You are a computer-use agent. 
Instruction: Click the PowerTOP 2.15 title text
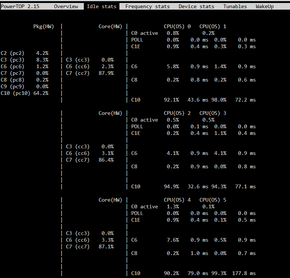pyautogui.click(x=20, y=6)
